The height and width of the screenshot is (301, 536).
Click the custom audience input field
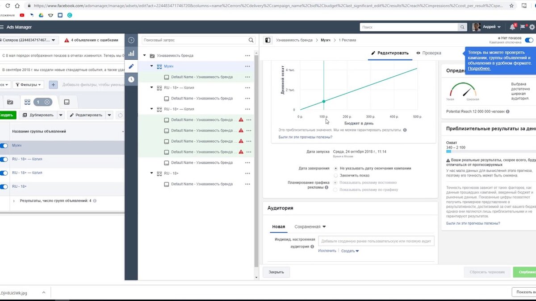pos(376,241)
